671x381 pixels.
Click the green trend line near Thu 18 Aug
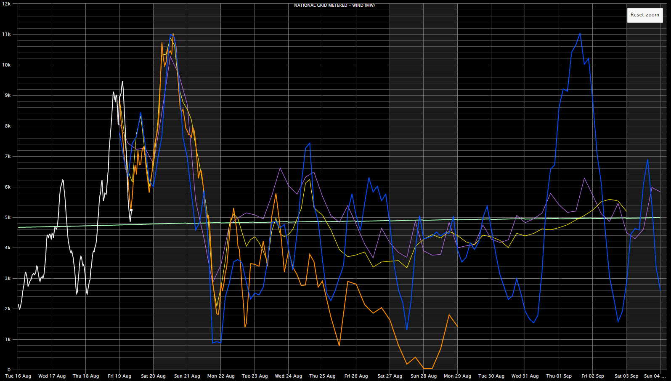pyautogui.click(x=86, y=226)
